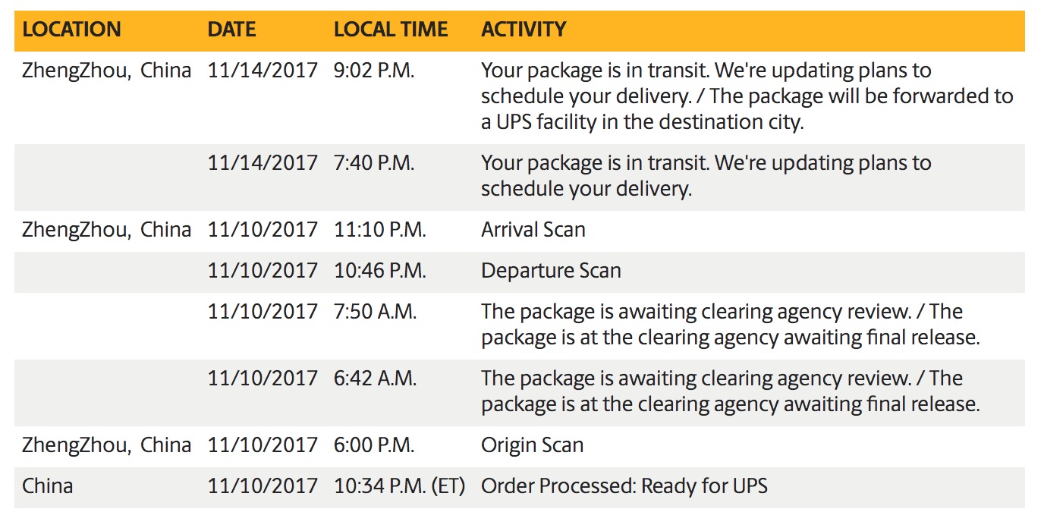Click ZhengZhou, China in the Origin Scan row

coord(106,445)
